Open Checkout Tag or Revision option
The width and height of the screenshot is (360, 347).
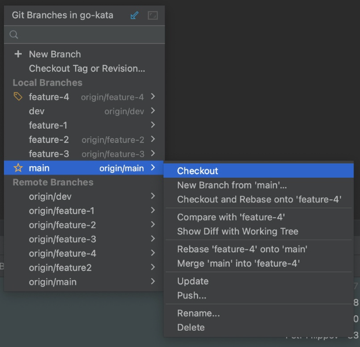(x=87, y=68)
